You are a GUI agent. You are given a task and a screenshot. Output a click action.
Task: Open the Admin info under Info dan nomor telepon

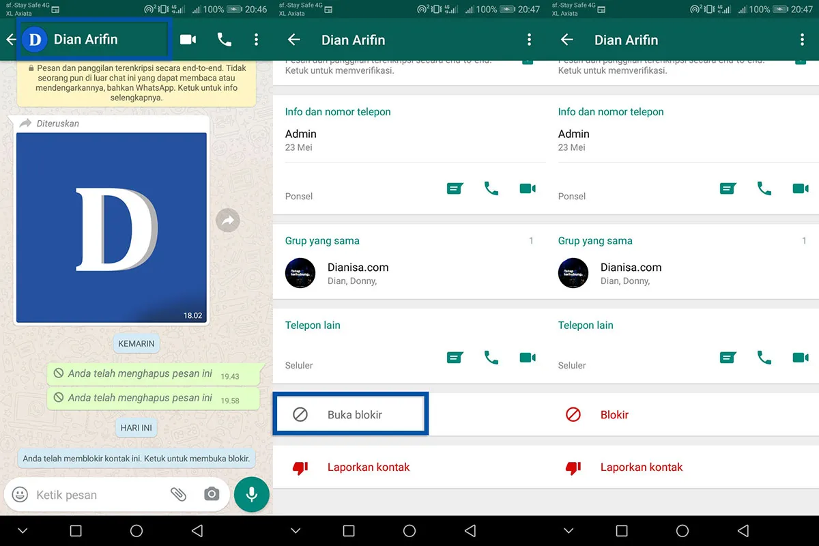pyautogui.click(x=300, y=134)
